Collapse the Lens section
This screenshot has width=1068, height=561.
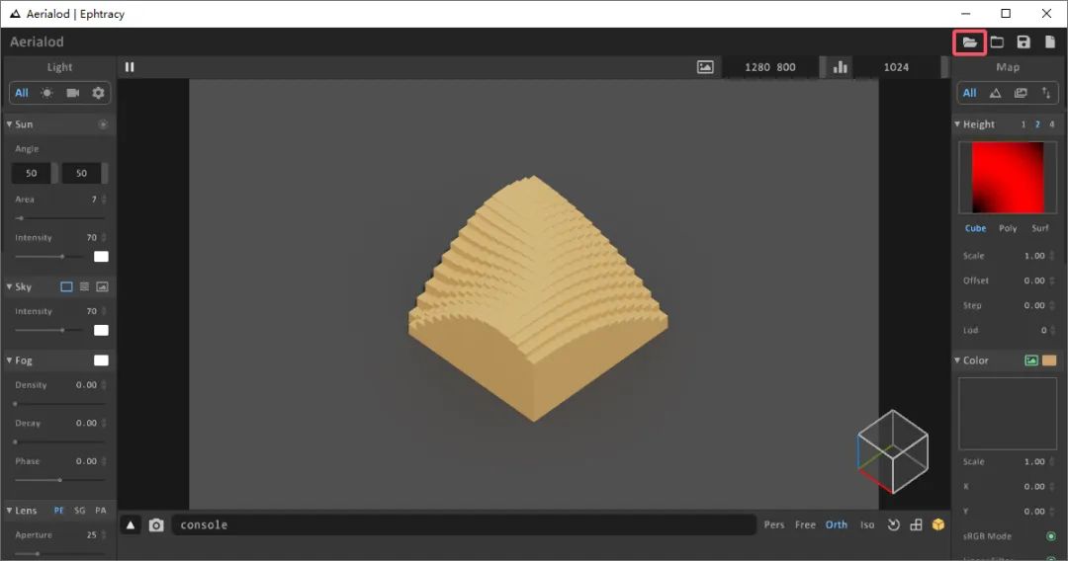tap(9, 511)
